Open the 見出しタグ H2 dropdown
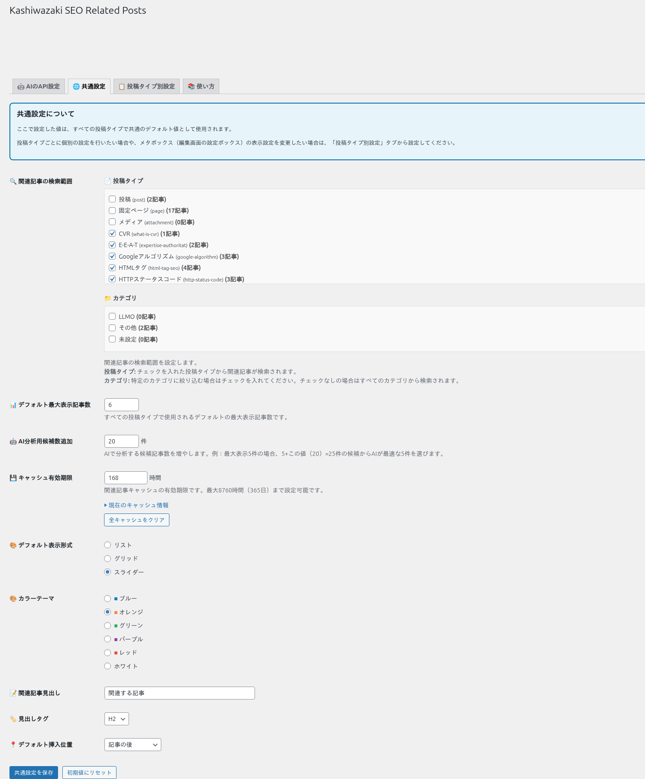Screen dimensions: 645x779 pos(117,719)
